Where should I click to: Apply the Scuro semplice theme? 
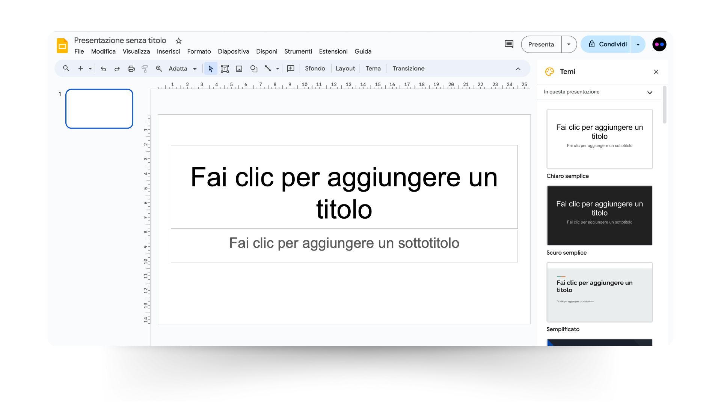tap(599, 216)
